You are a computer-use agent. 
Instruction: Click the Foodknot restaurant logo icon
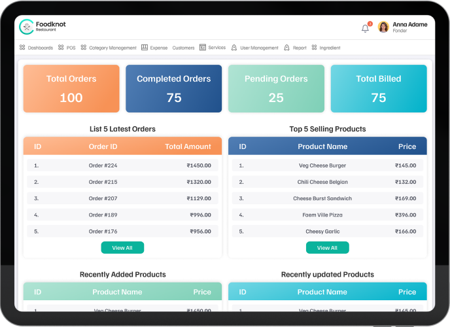point(26,27)
